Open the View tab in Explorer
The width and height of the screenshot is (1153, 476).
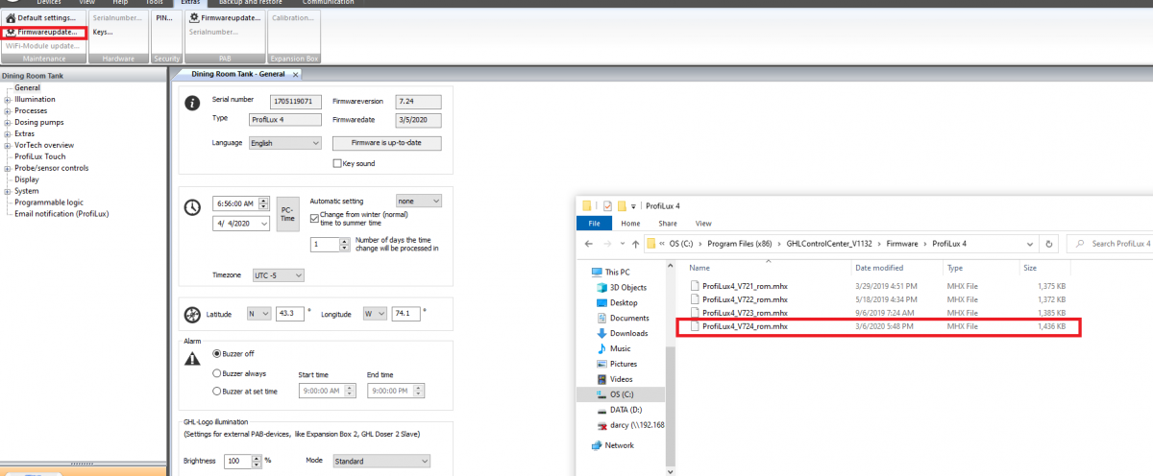702,223
